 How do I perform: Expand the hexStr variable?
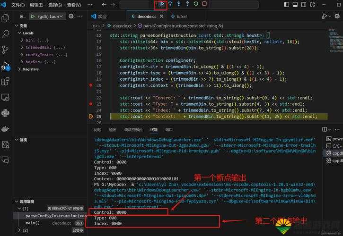[x=22, y=62]
